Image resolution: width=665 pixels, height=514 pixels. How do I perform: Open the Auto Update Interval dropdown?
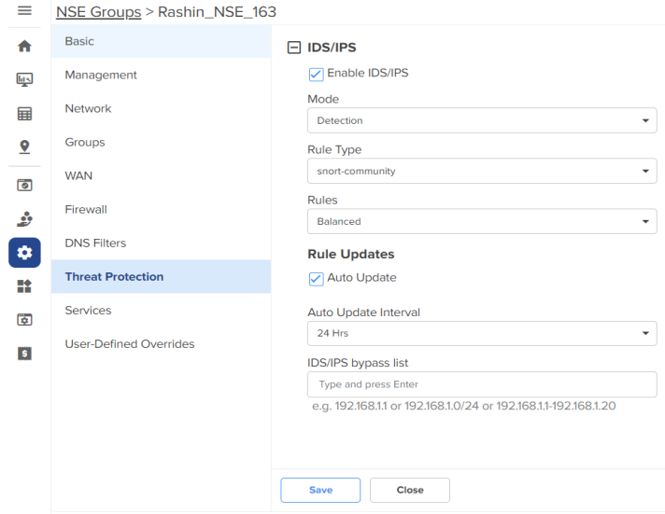[x=482, y=333]
